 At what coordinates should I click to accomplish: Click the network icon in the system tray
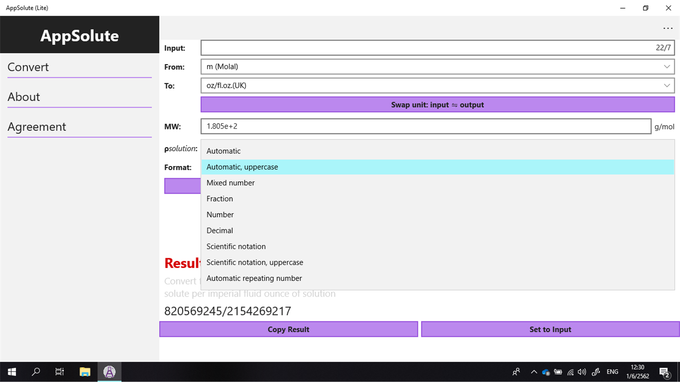pos(570,372)
